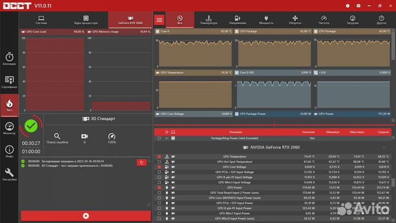This screenshot has height=223, width=396.
Task: Open the red hamburger menu
Action: pos(159,20)
